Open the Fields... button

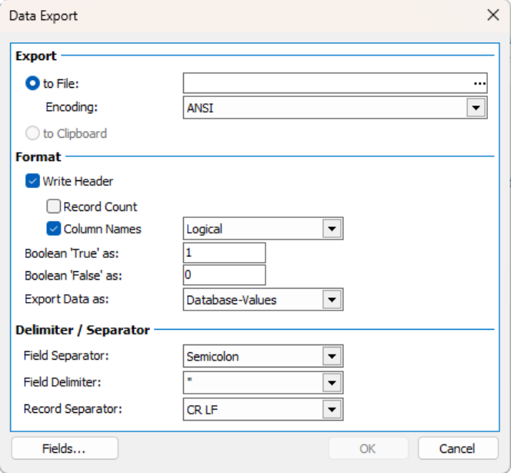pyautogui.click(x=65, y=448)
